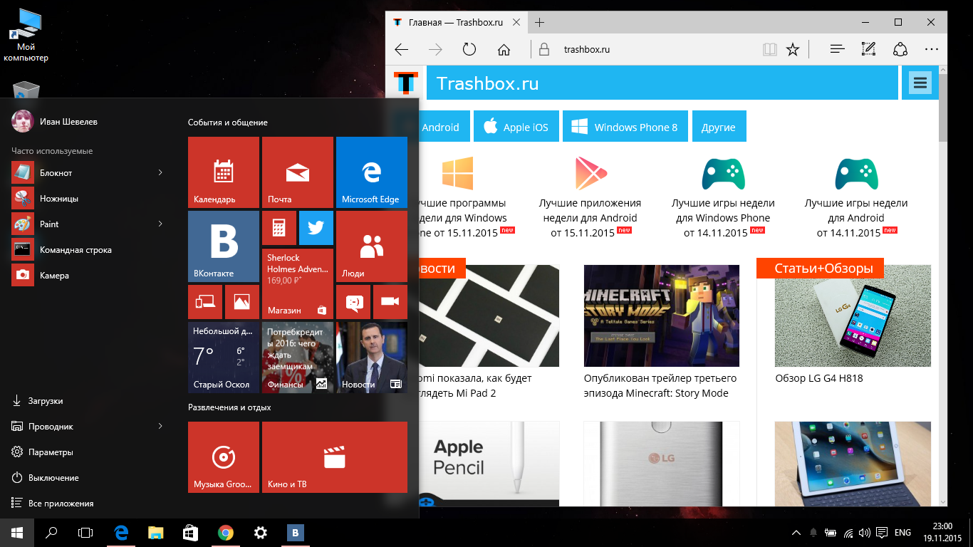Expand Блокнот jump list arrow

[x=160, y=172]
